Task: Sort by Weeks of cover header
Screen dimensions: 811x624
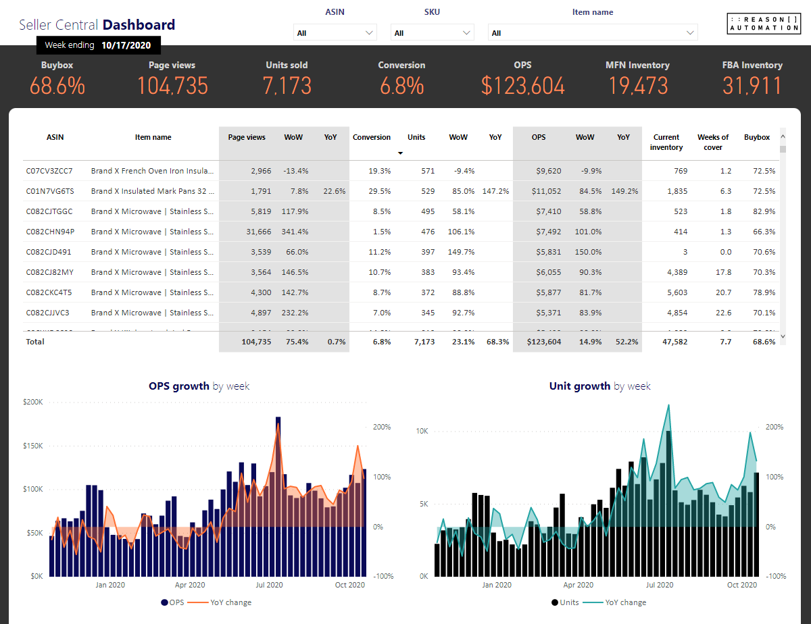Action: [x=713, y=142]
